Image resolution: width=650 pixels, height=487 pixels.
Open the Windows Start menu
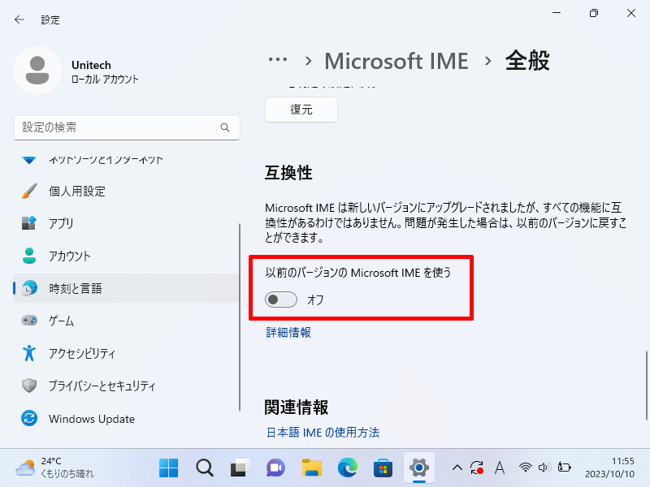(x=168, y=468)
